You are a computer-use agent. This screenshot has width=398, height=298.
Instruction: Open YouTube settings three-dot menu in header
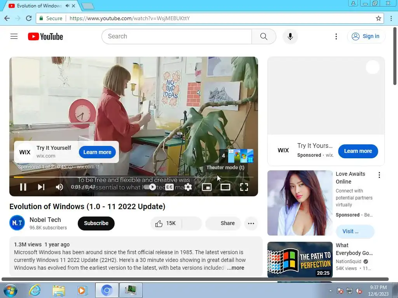point(336,36)
